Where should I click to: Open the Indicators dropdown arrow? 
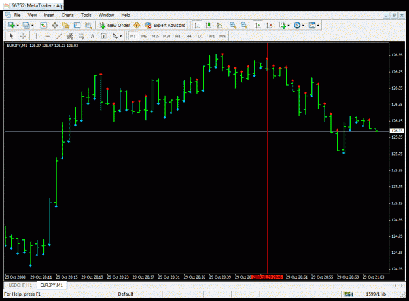pos(289,26)
